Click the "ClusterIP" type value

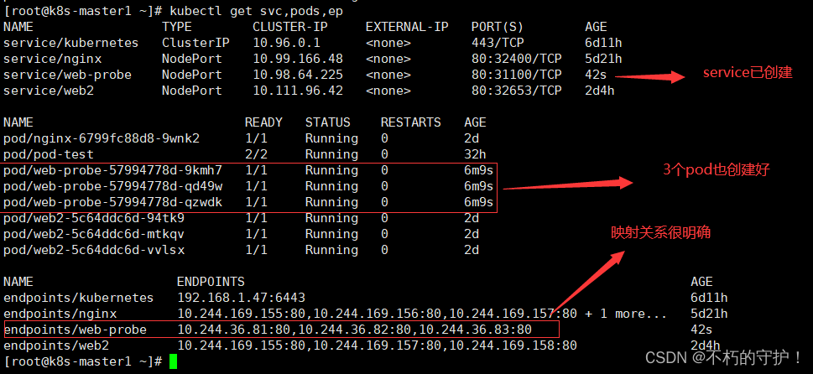point(195,43)
